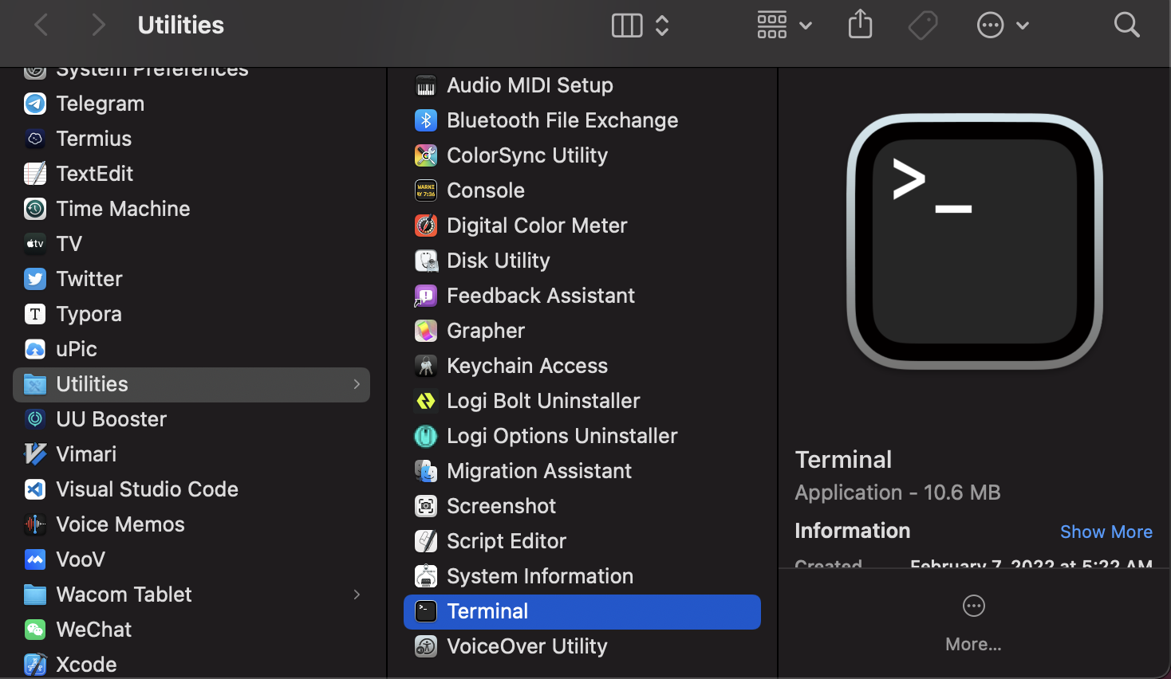
Task: Select the Disk Utility icon
Action: click(426, 261)
